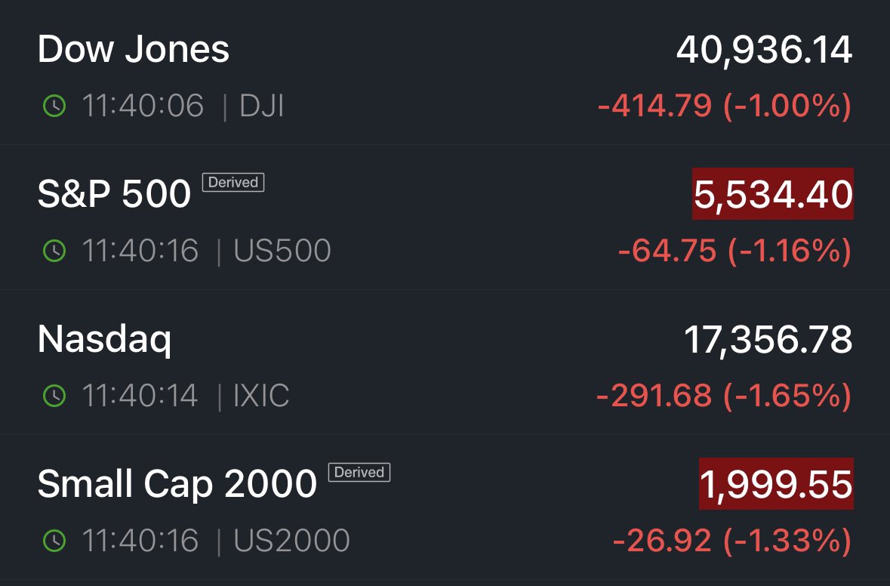Select the Nasdaq index title

click(104, 340)
